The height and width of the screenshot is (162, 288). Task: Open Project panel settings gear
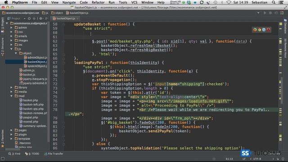click(x=40, y=18)
